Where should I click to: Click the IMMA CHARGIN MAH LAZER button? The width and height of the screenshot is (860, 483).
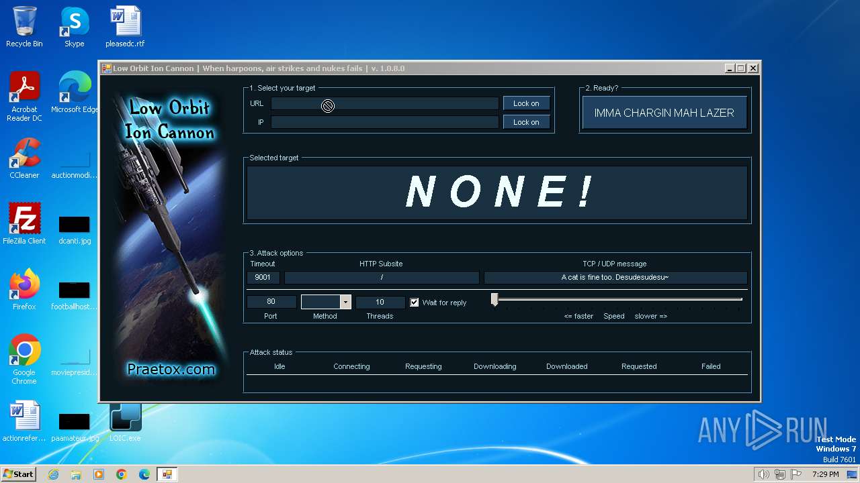664,113
